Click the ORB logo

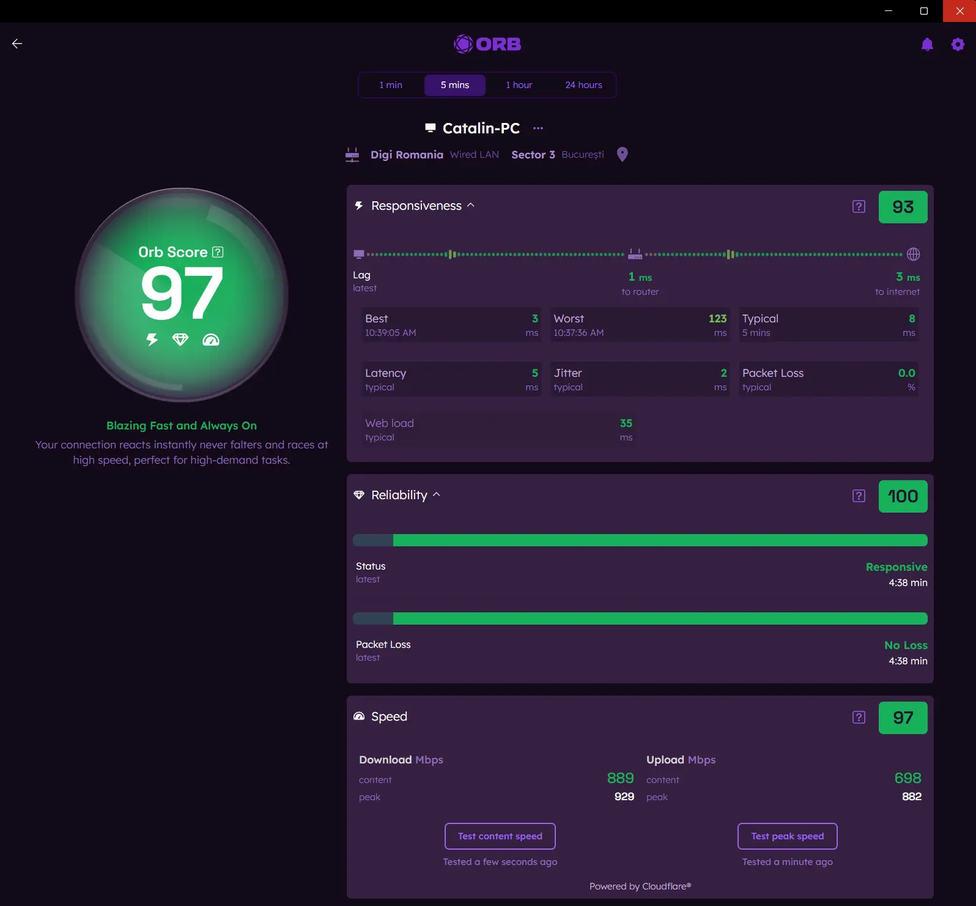click(x=487, y=44)
